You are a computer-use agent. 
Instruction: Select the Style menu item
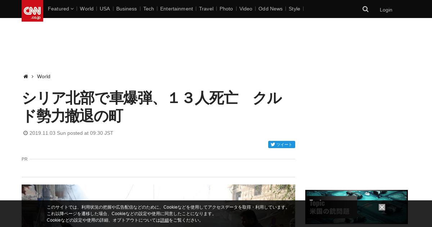pyautogui.click(x=294, y=9)
